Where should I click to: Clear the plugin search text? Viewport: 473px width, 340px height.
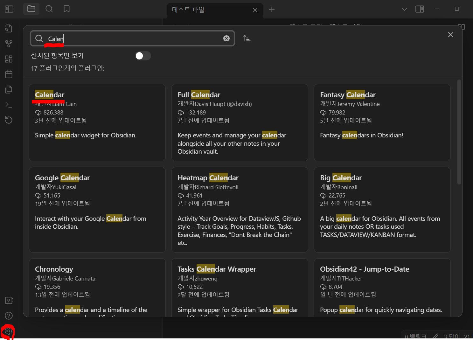tap(226, 38)
